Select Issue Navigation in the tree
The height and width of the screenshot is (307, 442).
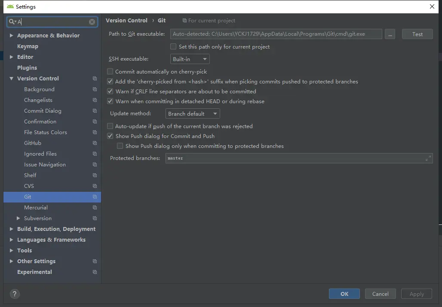tap(45, 164)
